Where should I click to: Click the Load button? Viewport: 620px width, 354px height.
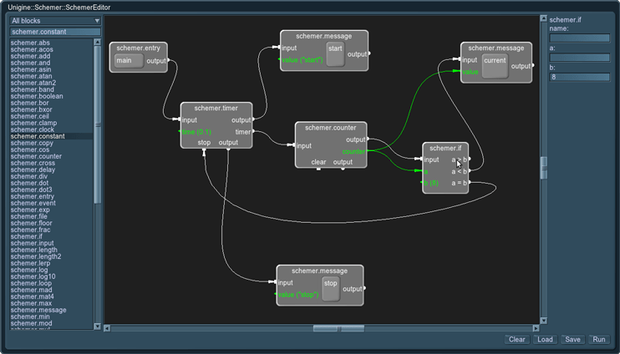(545, 340)
